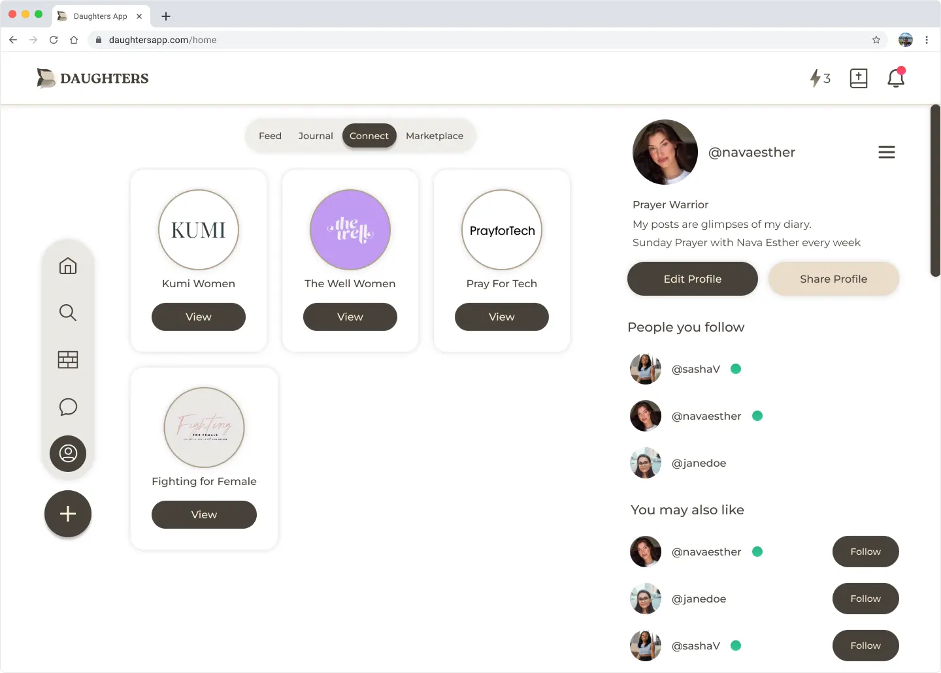Image resolution: width=941 pixels, height=673 pixels.
Task: Open the Journal tab
Action: [x=316, y=136]
